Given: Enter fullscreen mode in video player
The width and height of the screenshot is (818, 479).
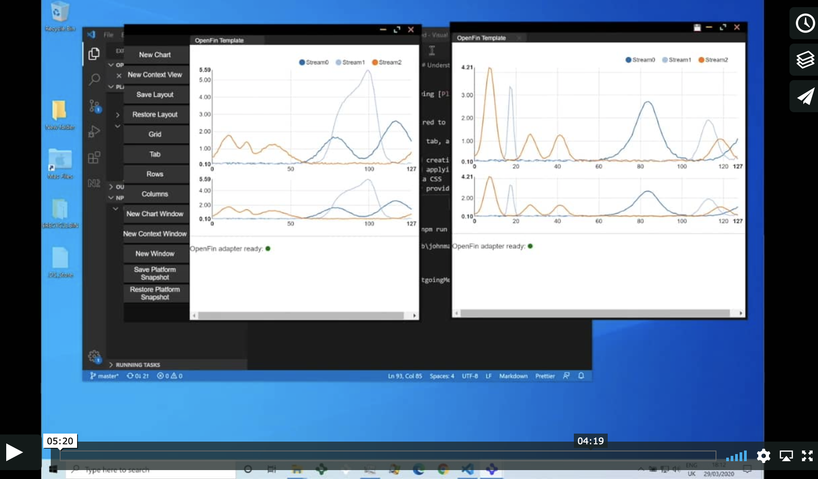Looking at the screenshot, I should (x=807, y=455).
